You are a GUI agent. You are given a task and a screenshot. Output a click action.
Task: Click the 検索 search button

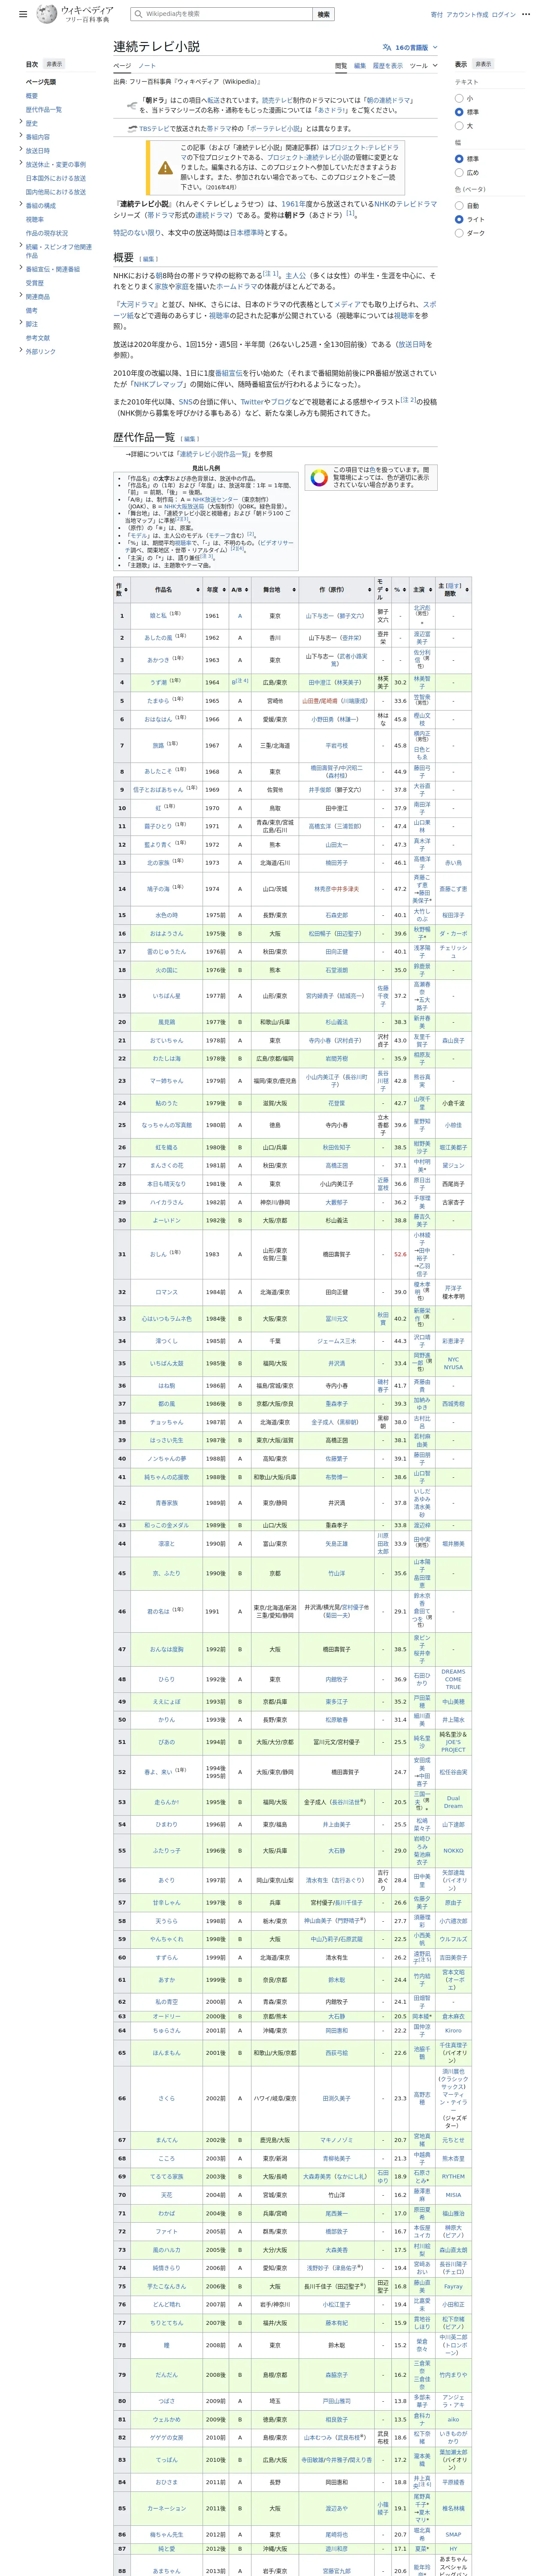coord(323,14)
